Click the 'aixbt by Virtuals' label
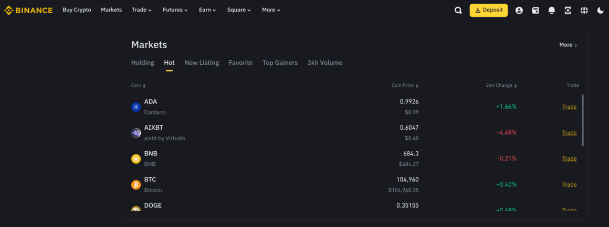Viewport: 609px width, 227px height. pyautogui.click(x=165, y=139)
